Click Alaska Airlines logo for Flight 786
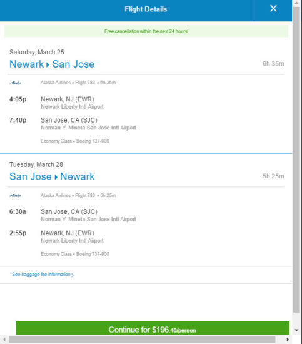 pos(16,196)
